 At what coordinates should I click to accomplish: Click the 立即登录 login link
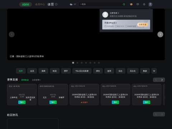point(114,13)
